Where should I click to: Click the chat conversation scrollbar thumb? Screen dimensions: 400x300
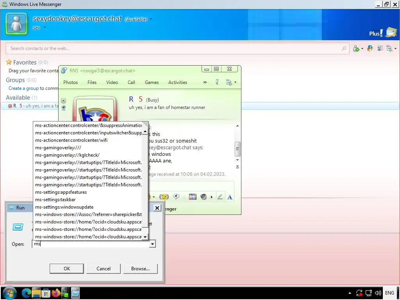237,149
